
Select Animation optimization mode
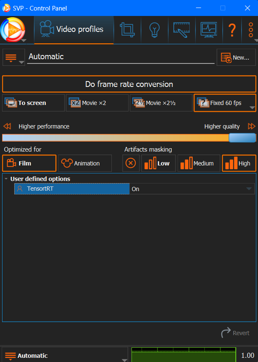pos(85,163)
